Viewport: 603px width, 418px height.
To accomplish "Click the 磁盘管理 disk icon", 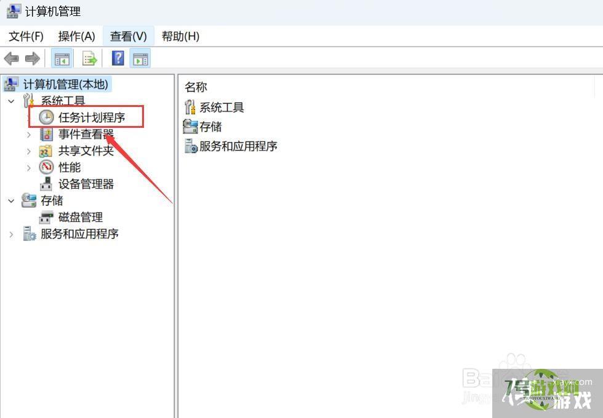I will pyautogui.click(x=46, y=217).
